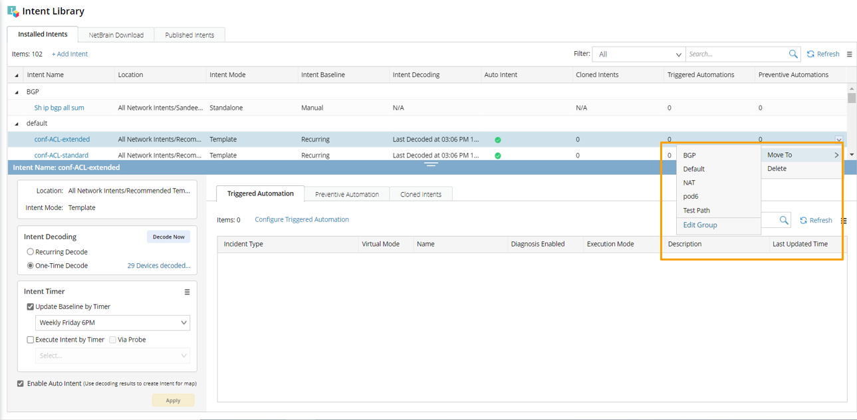Select the Recurring Decode radio button
Image resolution: width=857 pixels, height=420 pixels.
coord(31,252)
